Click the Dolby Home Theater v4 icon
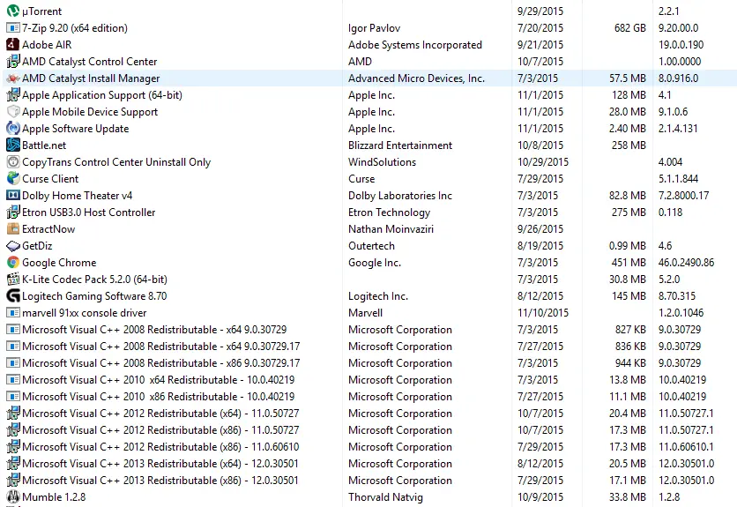This screenshot has height=507, width=737. click(x=13, y=195)
